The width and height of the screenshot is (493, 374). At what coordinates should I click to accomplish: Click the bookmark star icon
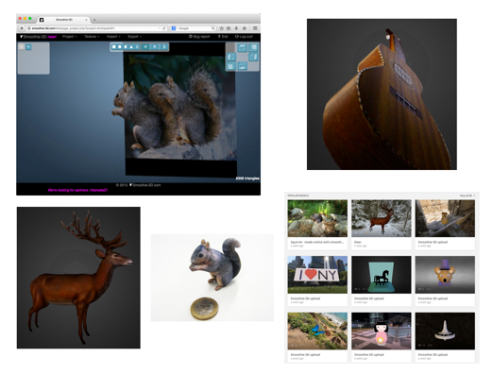click(x=221, y=28)
